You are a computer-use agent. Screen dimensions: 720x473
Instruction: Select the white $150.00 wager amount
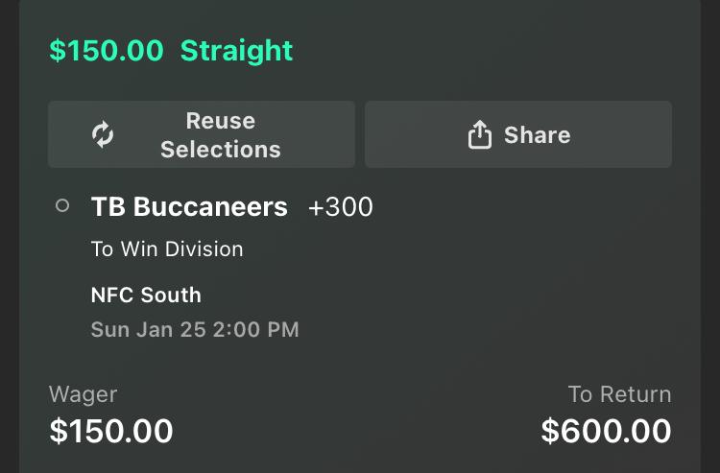(x=111, y=431)
